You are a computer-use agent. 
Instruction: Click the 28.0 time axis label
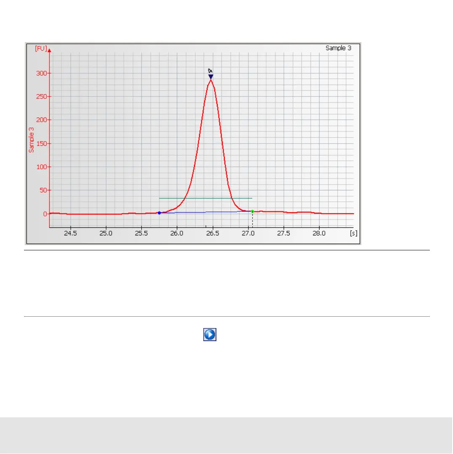319,233
